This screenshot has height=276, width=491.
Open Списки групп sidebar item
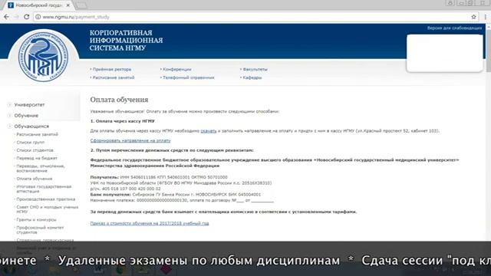31,143
